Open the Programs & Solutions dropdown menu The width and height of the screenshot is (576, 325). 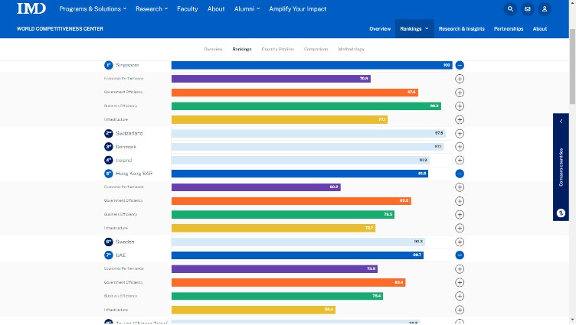[93, 9]
